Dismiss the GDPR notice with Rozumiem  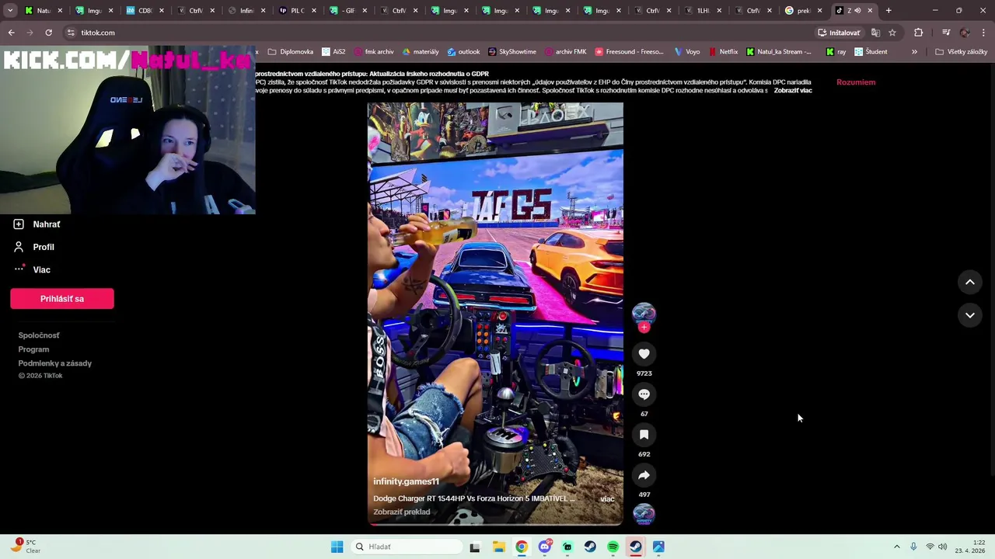pos(856,82)
